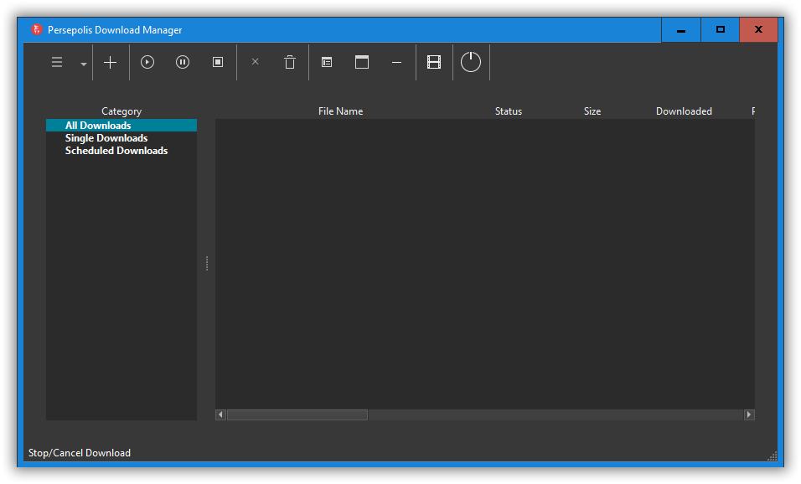Image resolution: width=801 pixels, height=484 pixels.
Task: Click the Stop/Cancel Download status text
Action: click(80, 453)
